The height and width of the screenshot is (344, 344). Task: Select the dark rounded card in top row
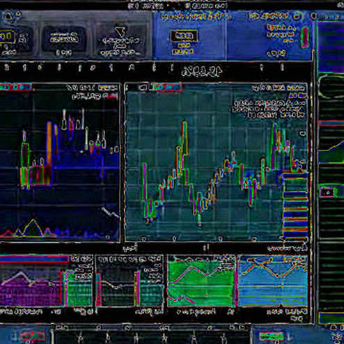coord(64,39)
